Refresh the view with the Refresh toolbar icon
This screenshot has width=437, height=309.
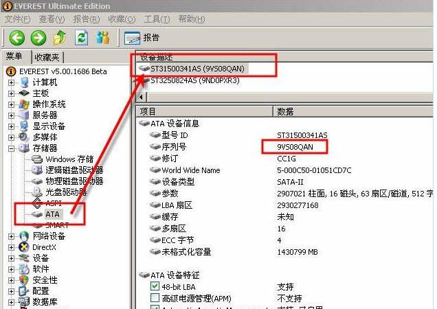(x=81, y=38)
